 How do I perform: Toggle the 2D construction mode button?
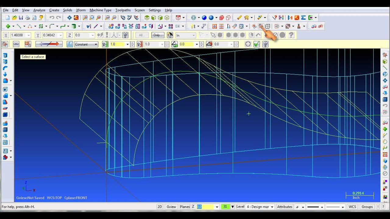[160, 207]
